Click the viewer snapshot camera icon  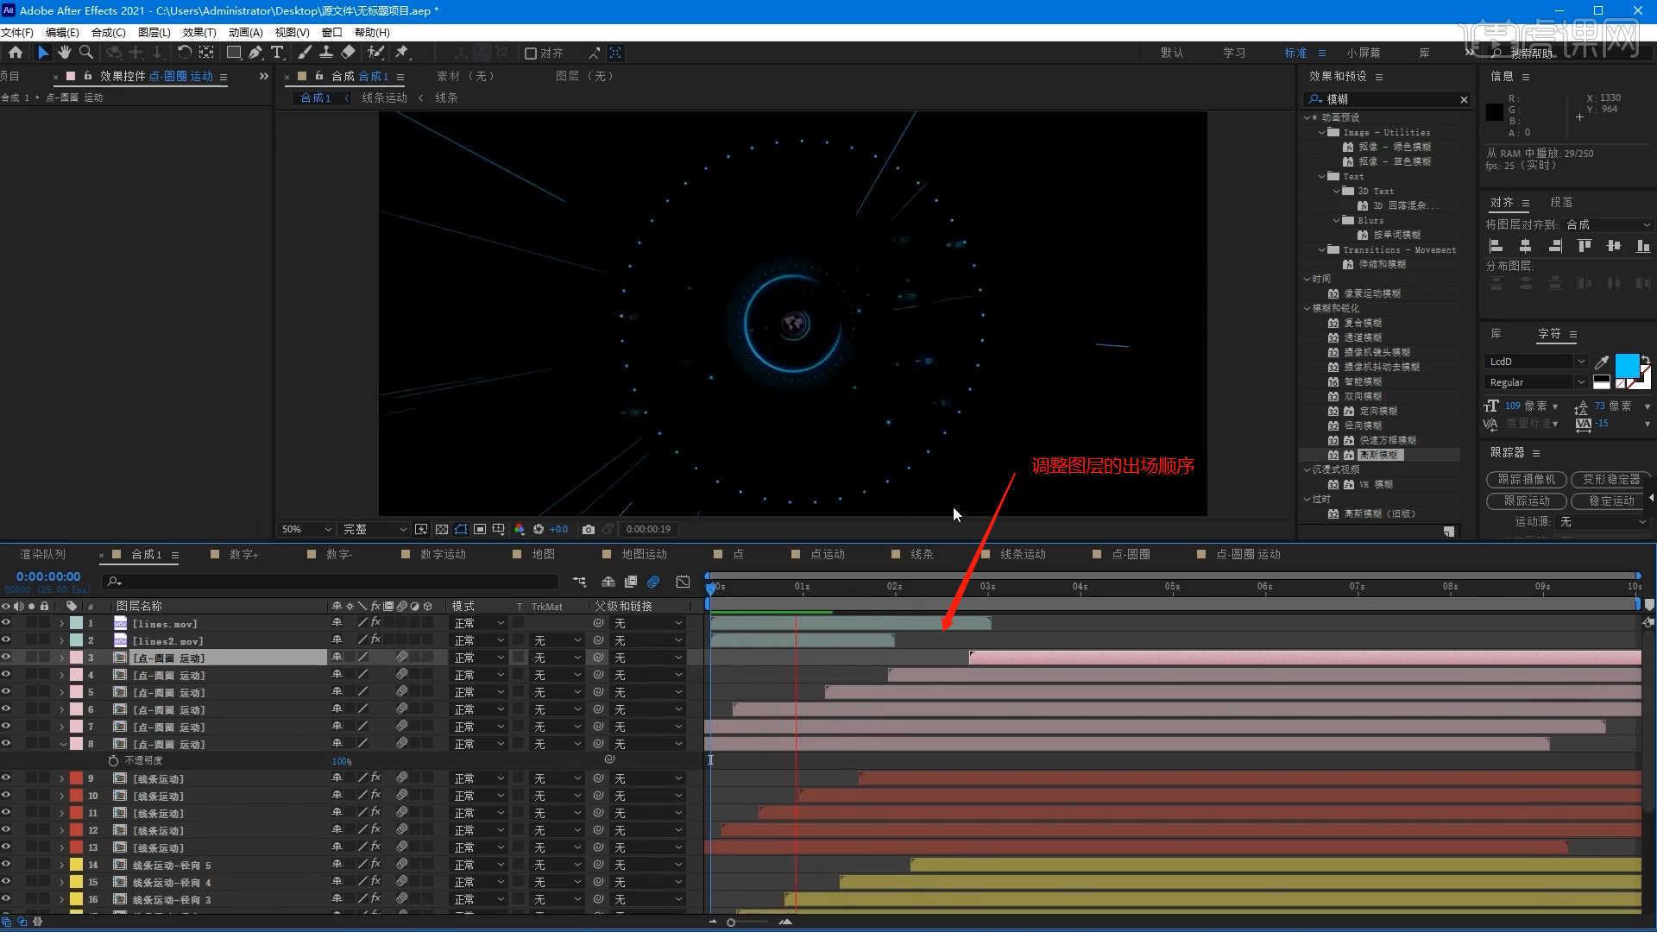(x=589, y=529)
